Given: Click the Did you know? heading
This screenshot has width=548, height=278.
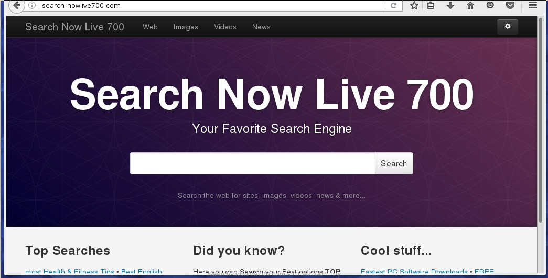Looking at the screenshot, I should point(239,250).
